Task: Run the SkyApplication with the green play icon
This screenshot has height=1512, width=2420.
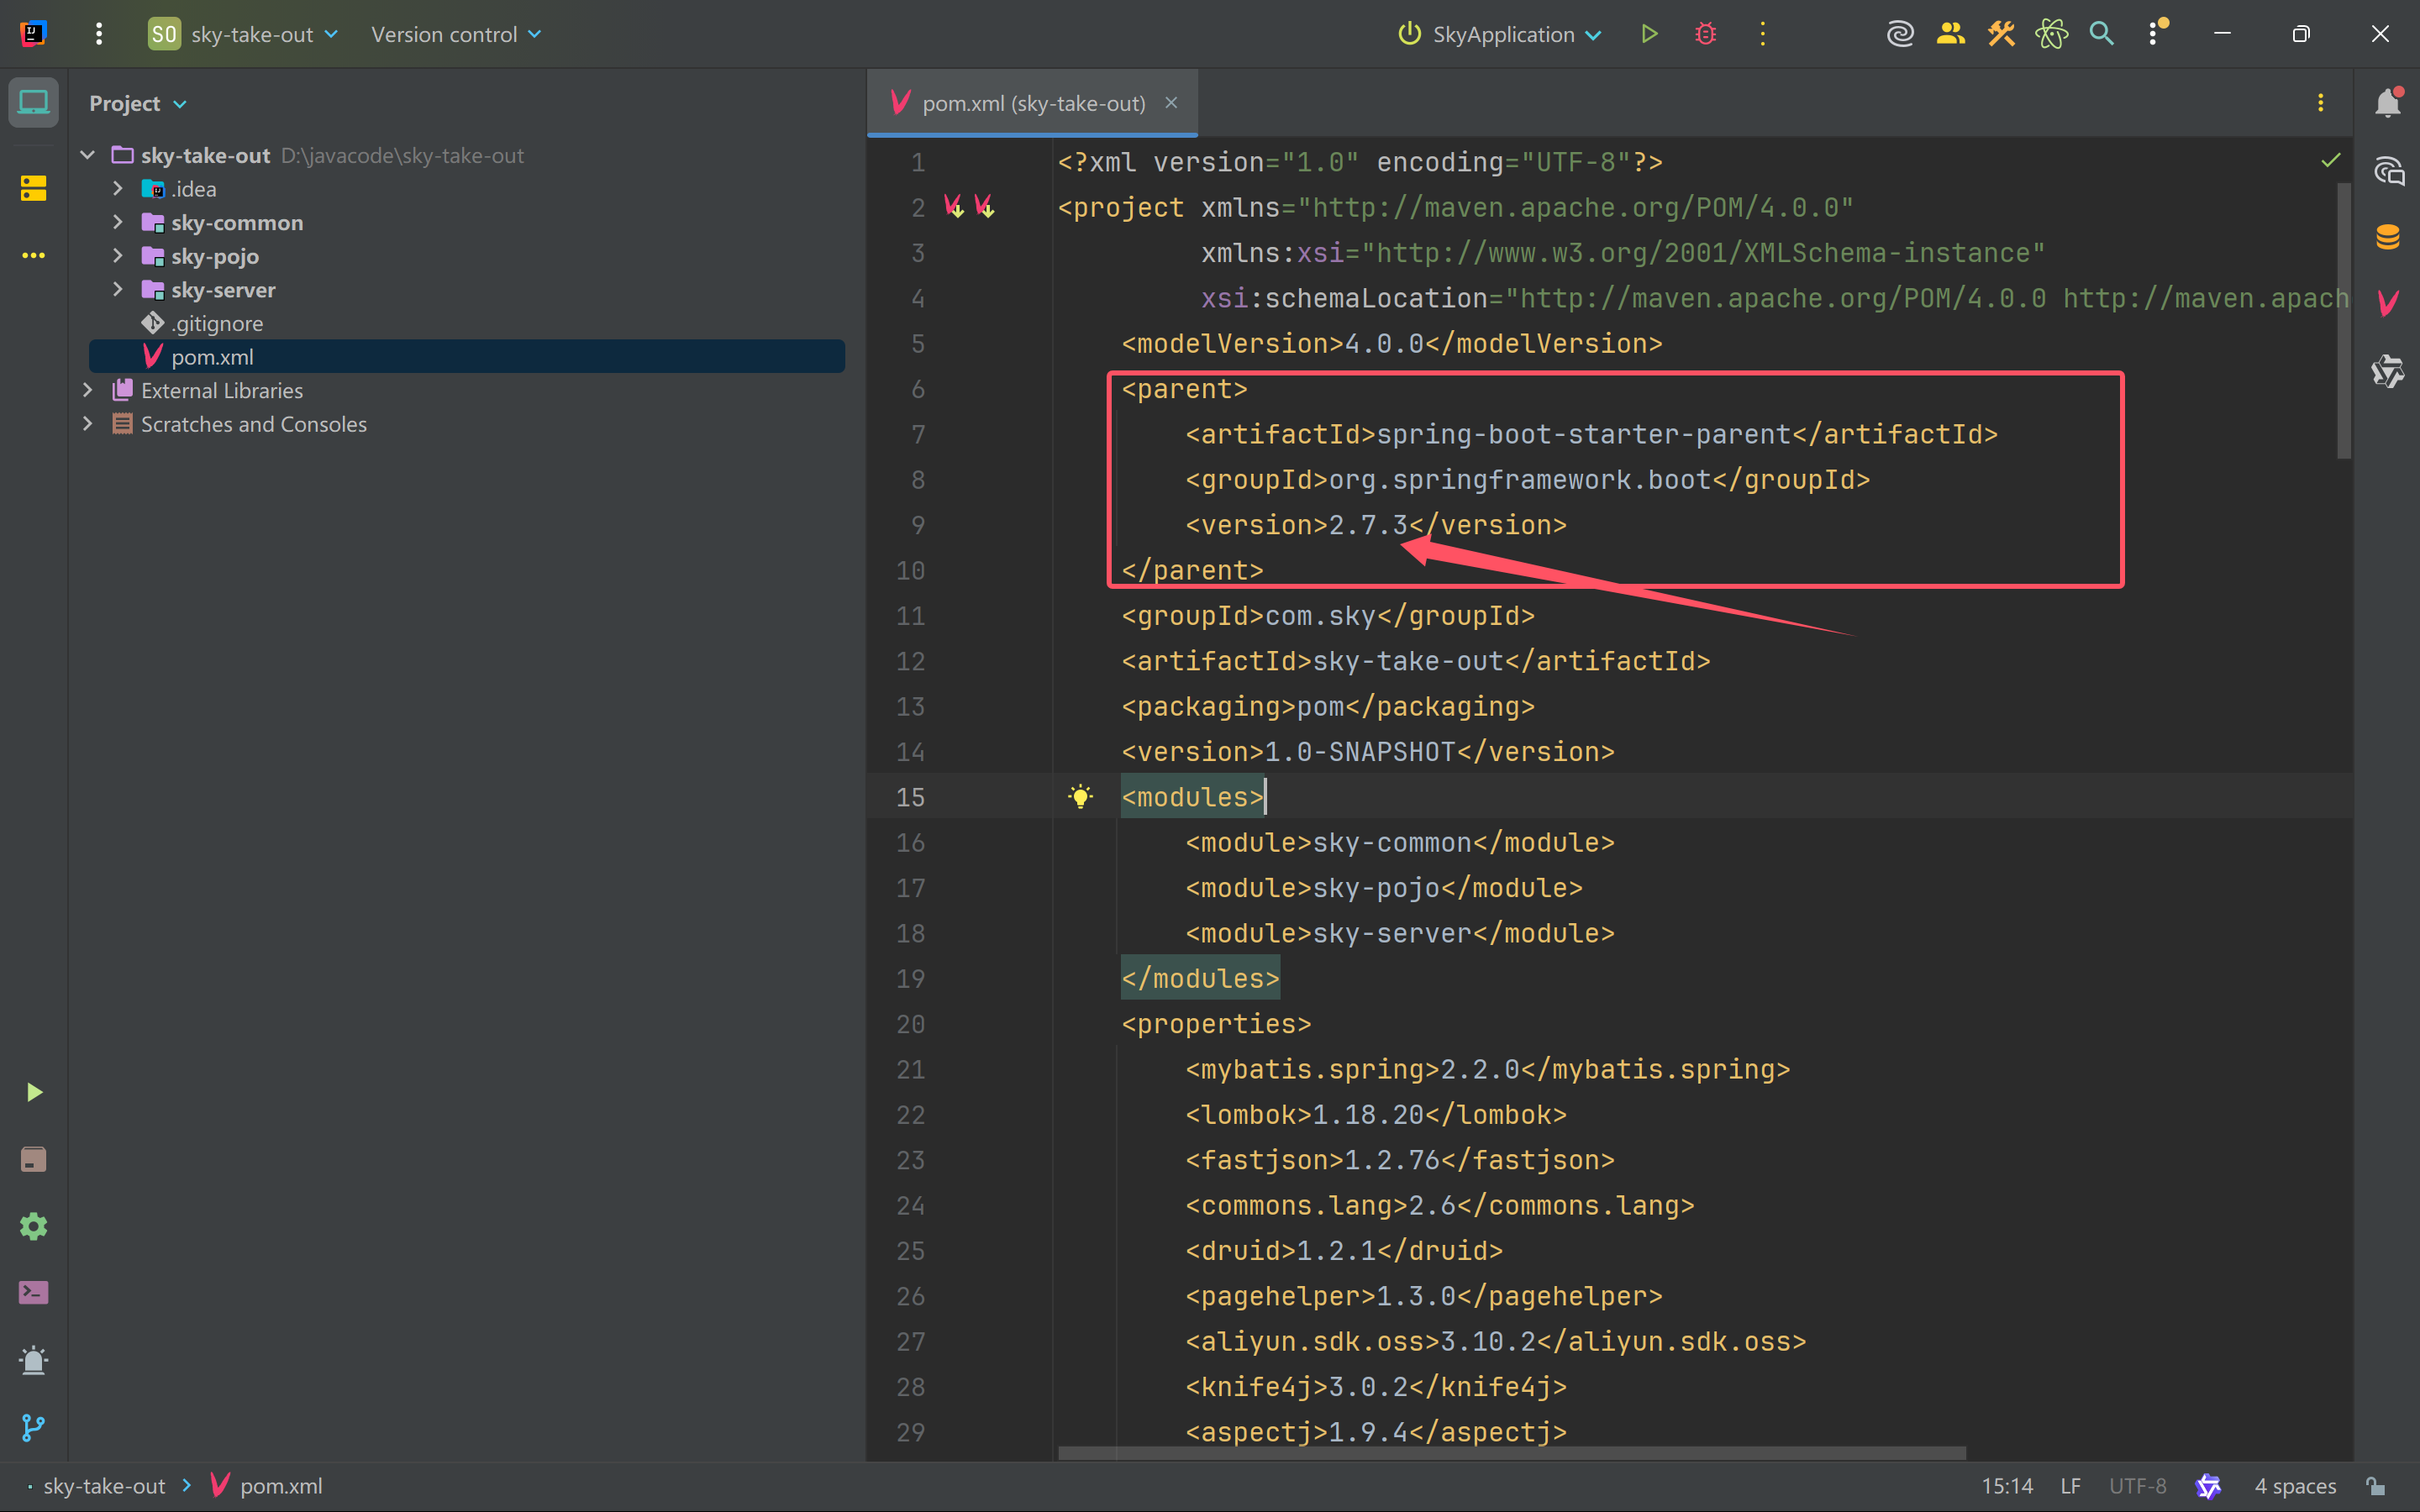Action: (x=1648, y=33)
